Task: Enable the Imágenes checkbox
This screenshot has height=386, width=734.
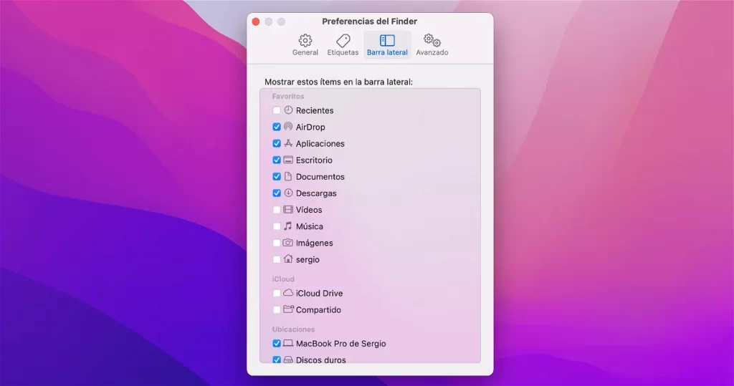Action: tap(277, 243)
